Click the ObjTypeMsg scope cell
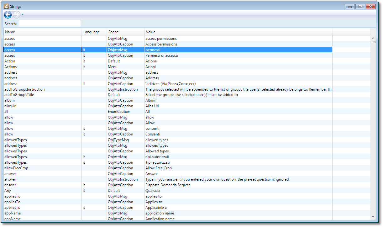Image resolution: width=383 pixels, height=227 pixels. point(125,140)
